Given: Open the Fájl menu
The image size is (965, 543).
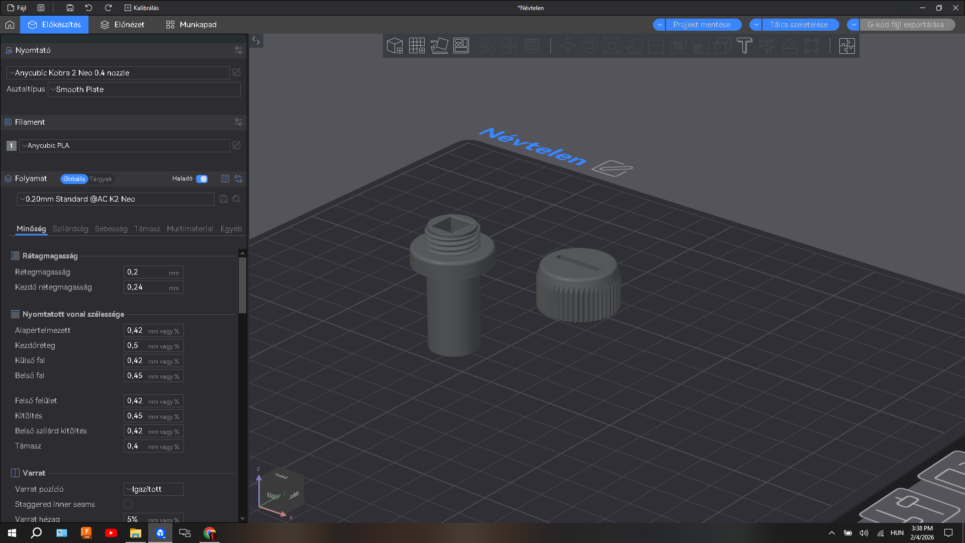Looking at the screenshot, I should pos(17,8).
